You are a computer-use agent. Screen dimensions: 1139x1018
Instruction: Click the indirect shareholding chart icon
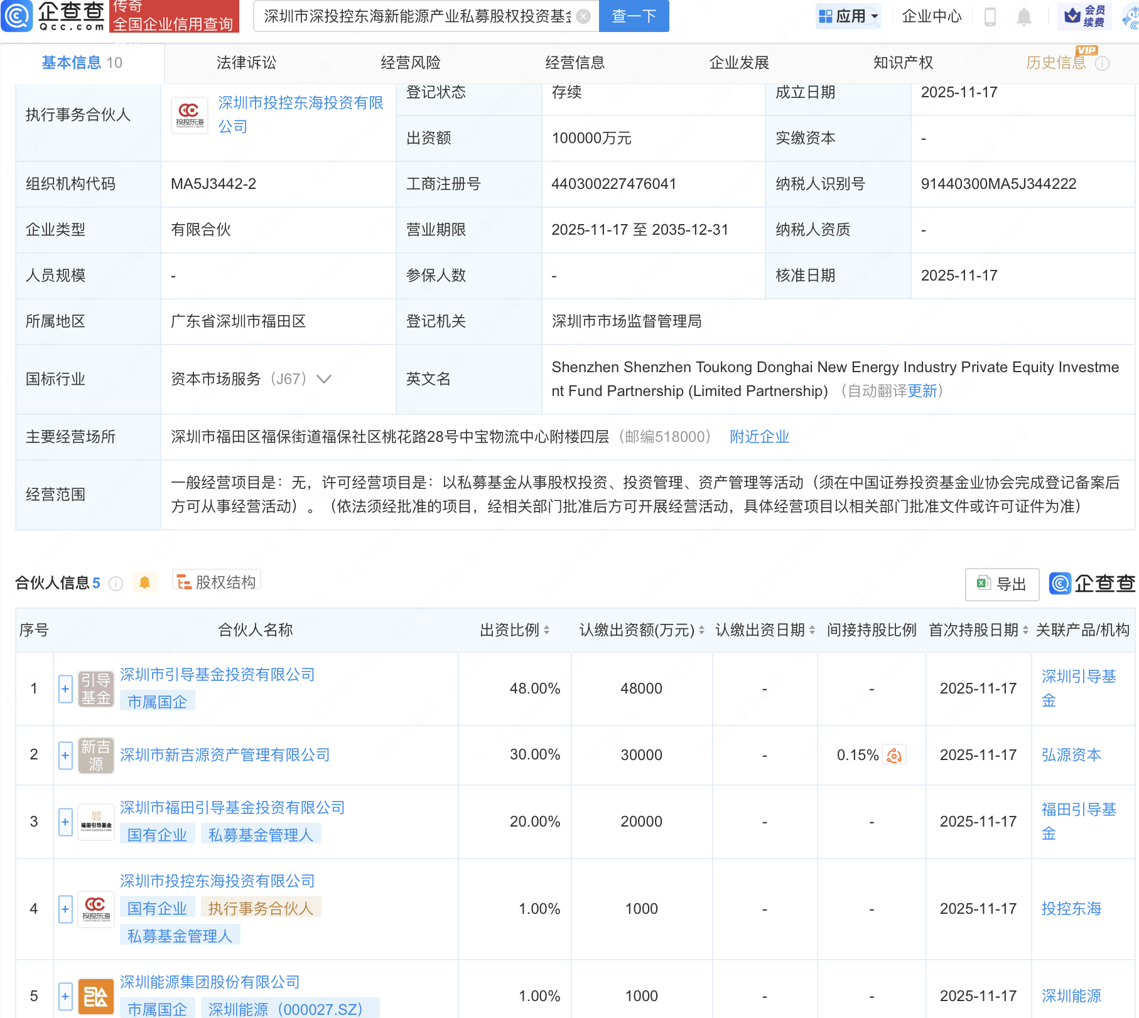894,755
